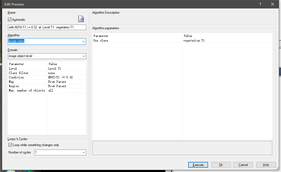Click the Level parameter label
This screenshot has height=172, width=281.
point(13,69)
